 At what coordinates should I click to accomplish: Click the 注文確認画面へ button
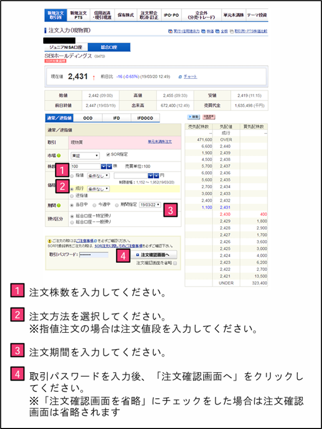[152, 255]
